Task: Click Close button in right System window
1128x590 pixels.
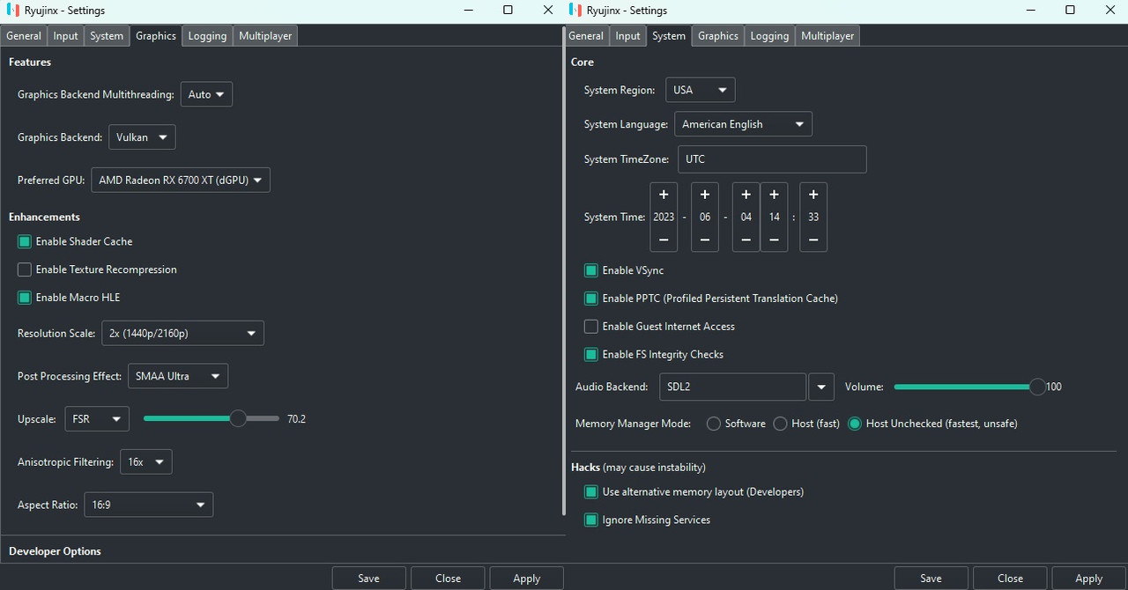Action: 1010,579
